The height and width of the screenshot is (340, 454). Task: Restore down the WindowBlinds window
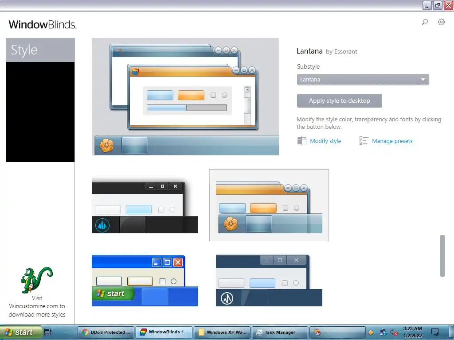point(438,5)
